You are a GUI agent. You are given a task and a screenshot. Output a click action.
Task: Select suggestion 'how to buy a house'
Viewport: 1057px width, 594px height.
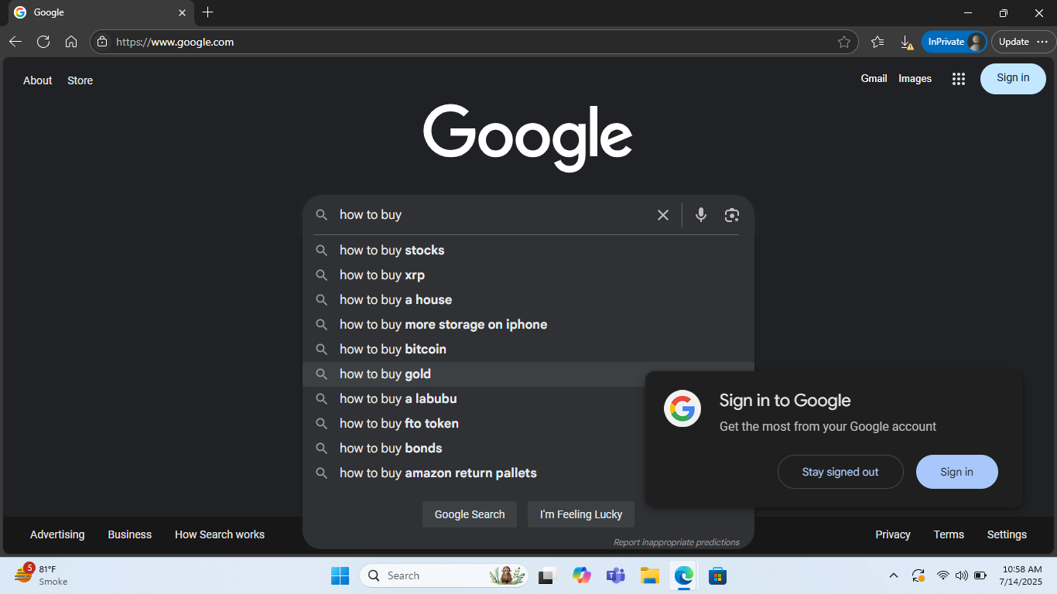click(x=528, y=300)
